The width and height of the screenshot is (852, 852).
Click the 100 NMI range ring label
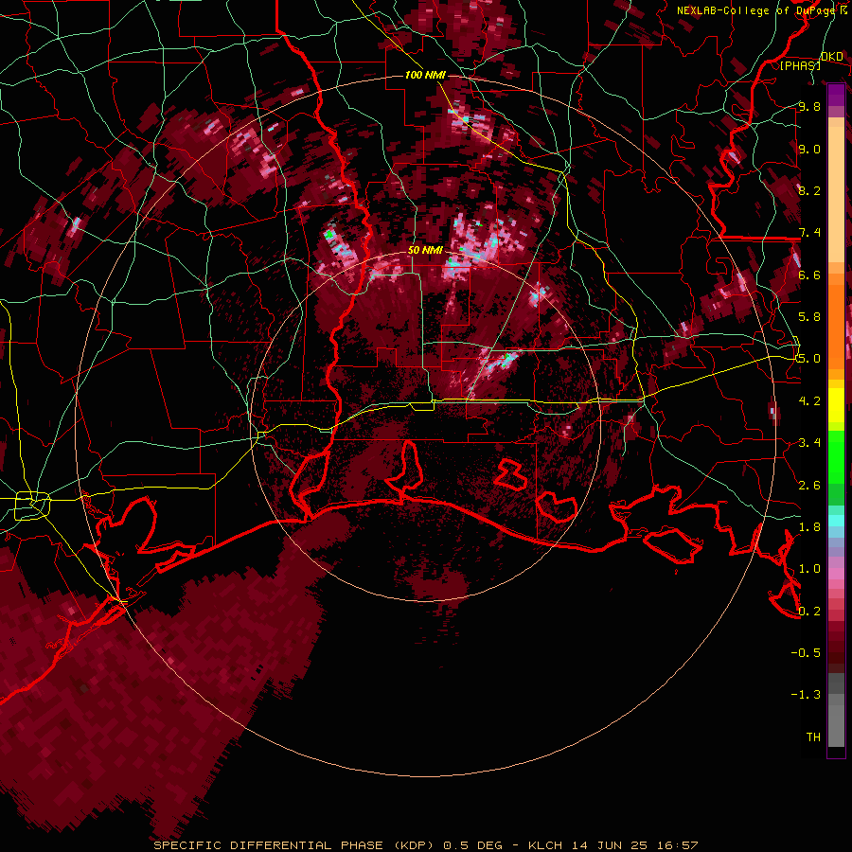pyautogui.click(x=425, y=75)
